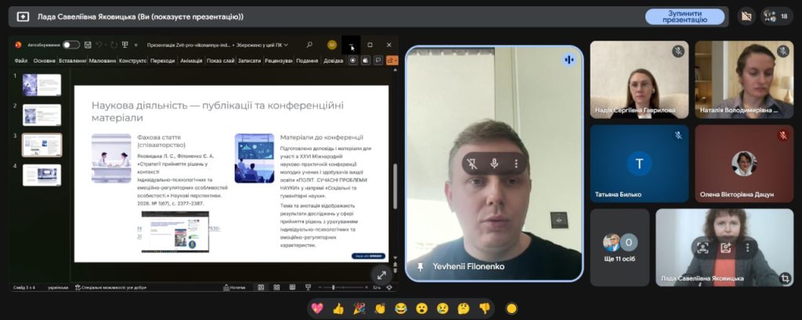The image size is (802, 320).
Task: Open more options on Yevhenii's tile
Action: [x=515, y=164]
